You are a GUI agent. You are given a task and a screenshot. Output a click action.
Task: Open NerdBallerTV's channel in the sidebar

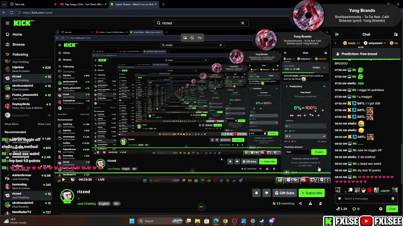(28, 213)
